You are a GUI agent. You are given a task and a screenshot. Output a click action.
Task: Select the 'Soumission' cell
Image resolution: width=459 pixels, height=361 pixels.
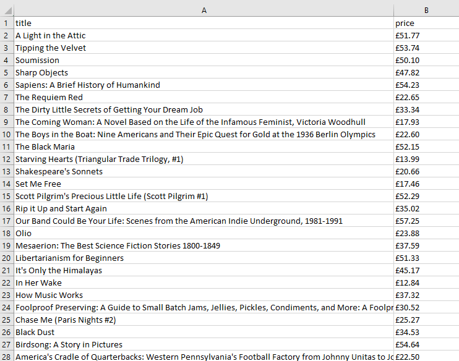(x=204, y=60)
